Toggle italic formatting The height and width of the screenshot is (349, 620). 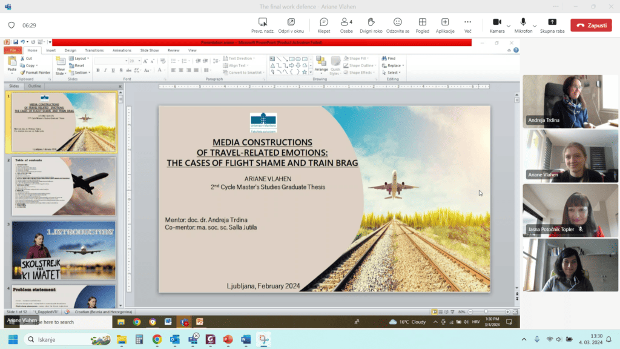(105, 70)
